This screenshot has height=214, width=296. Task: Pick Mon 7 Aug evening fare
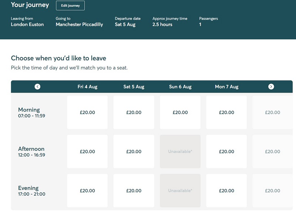[226, 191]
